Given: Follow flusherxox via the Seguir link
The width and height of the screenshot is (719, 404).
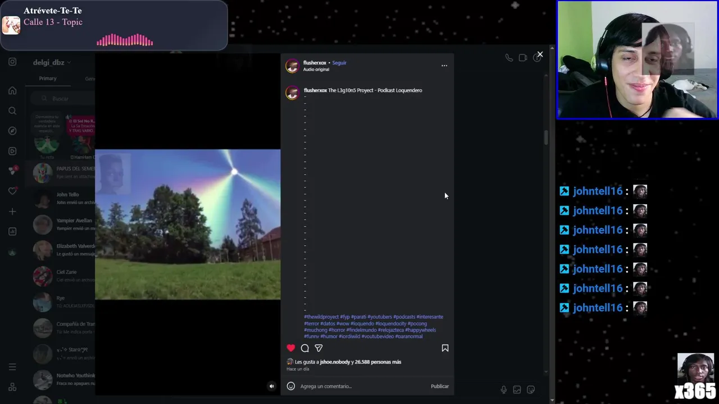Looking at the screenshot, I should pos(339,63).
